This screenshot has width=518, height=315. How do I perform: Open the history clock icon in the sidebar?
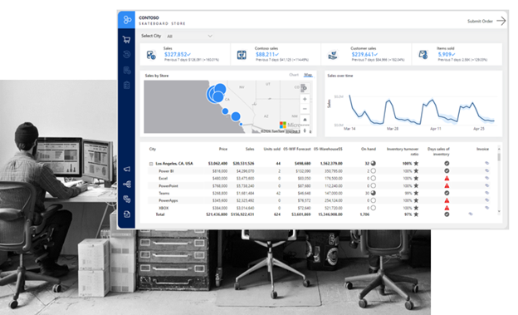coord(126,55)
